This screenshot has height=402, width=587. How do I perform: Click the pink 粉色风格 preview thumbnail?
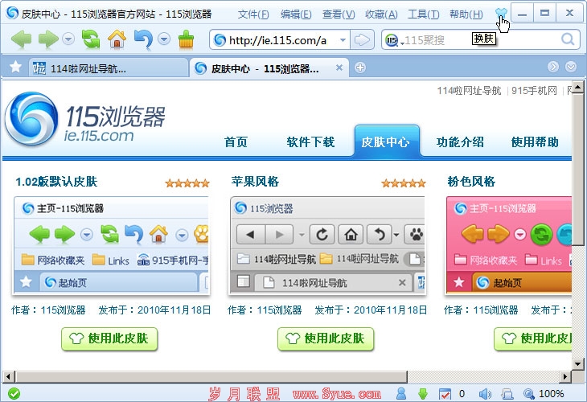click(x=509, y=245)
